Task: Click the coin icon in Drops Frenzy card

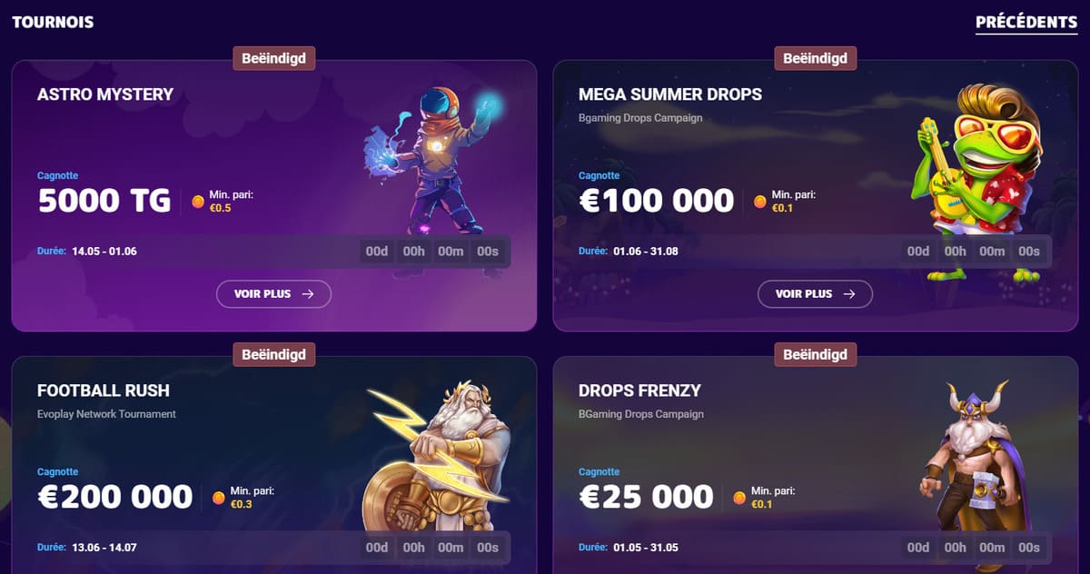Action: (739, 498)
